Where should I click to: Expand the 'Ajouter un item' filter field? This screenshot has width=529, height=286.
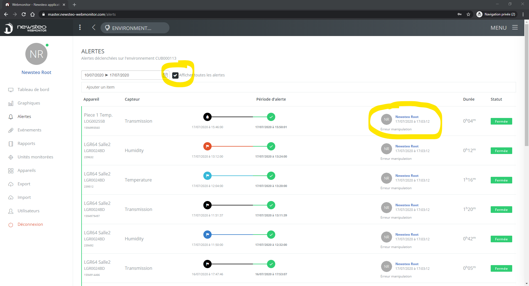point(298,87)
